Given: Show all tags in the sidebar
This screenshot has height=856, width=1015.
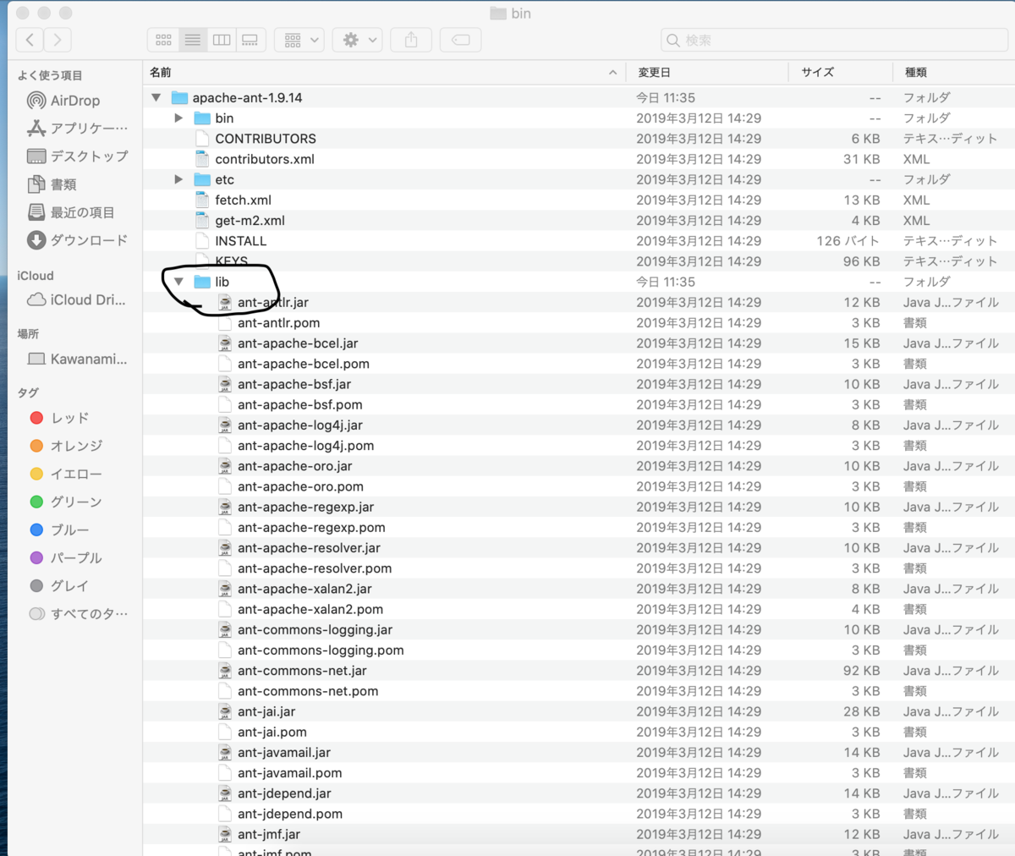Looking at the screenshot, I should point(78,613).
